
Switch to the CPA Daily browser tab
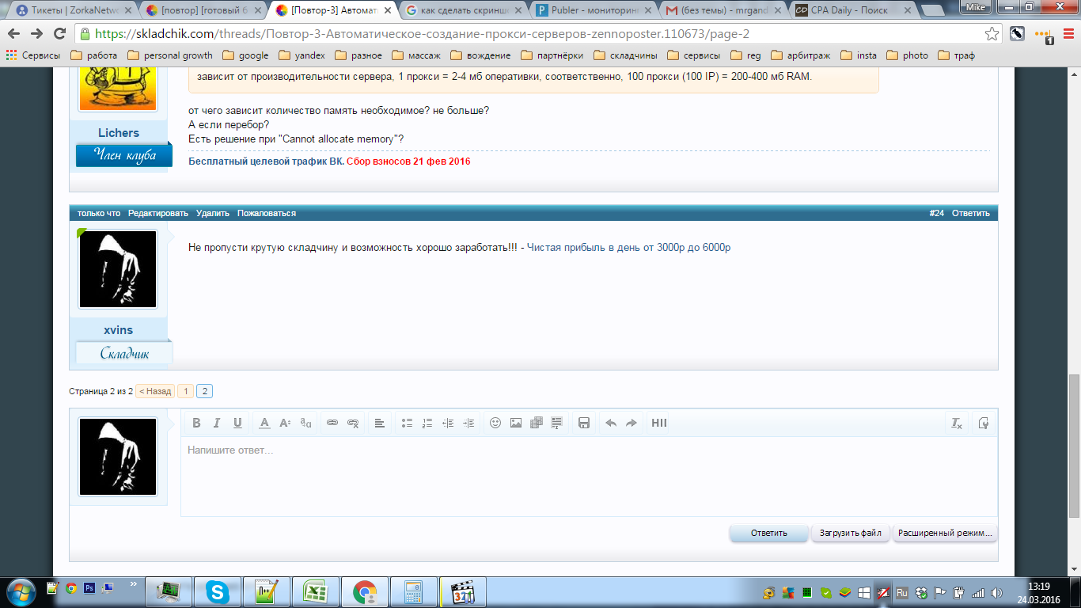[x=846, y=11]
